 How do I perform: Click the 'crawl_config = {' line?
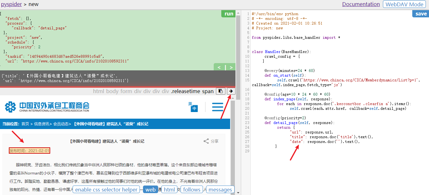pyautogui.click(x=282, y=56)
